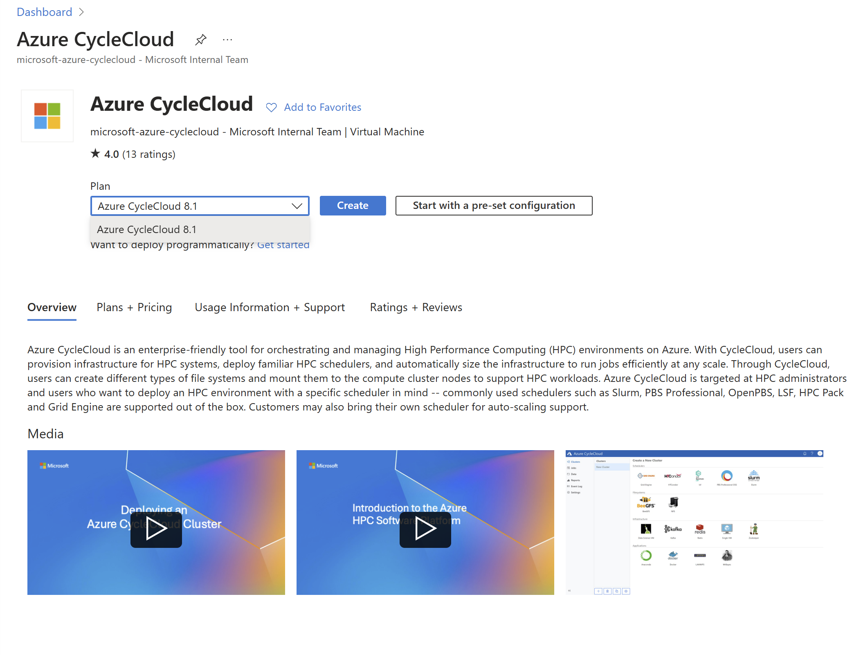Image resolution: width=852 pixels, height=655 pixels.
Task: Click the Microsoft logo tile
Action: (47, 116)
